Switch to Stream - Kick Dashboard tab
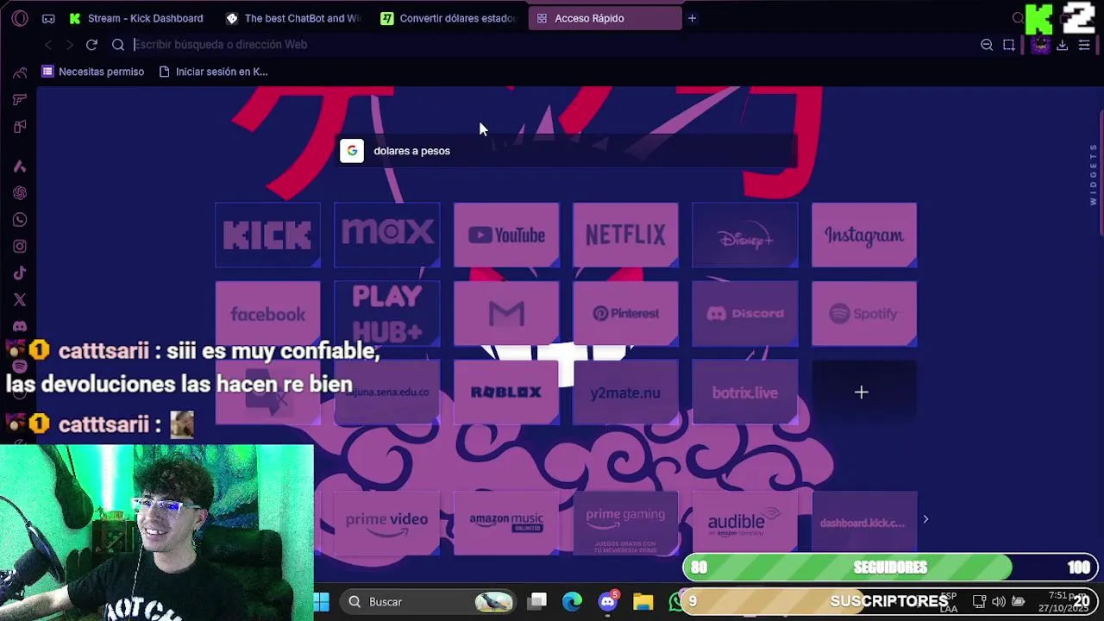Screen dimensions: 1104x621 coord(136,18)
